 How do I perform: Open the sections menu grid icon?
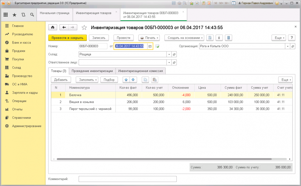(6, 14)
